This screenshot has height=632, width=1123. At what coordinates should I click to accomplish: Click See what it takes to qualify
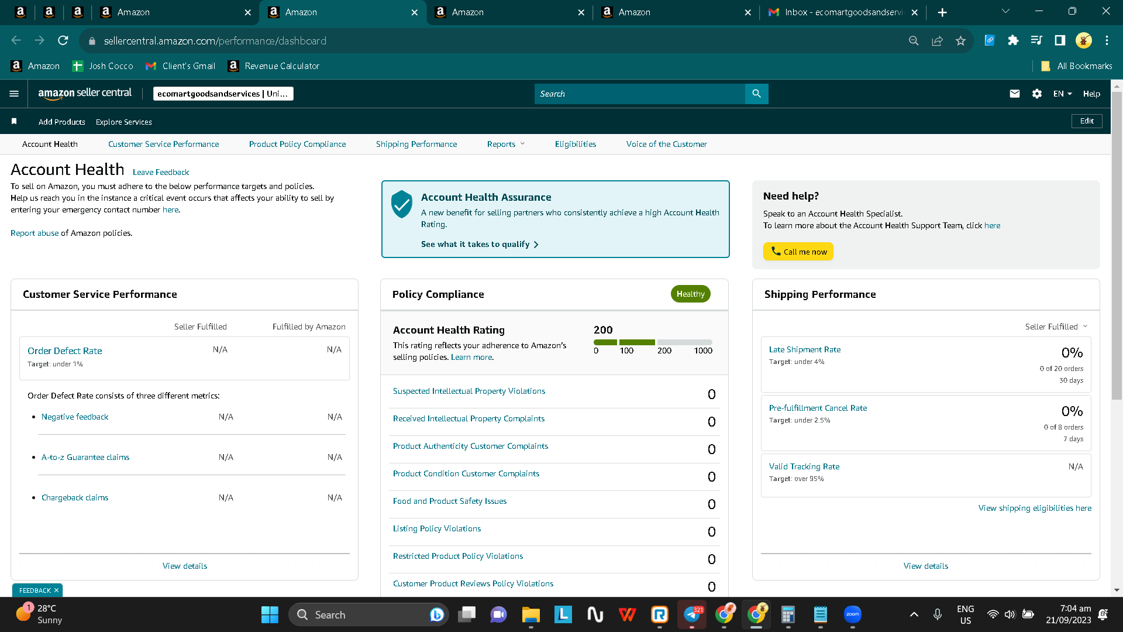tap(480, 244)
